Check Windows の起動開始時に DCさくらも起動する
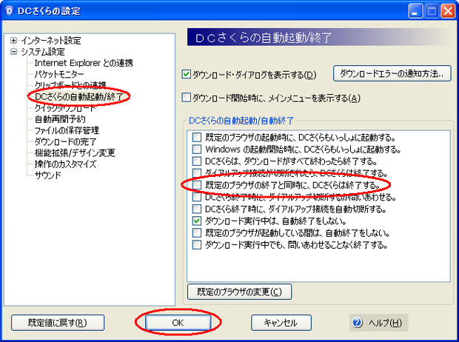Viewport: 459px width, 342px height. click(x=197, y=149)
